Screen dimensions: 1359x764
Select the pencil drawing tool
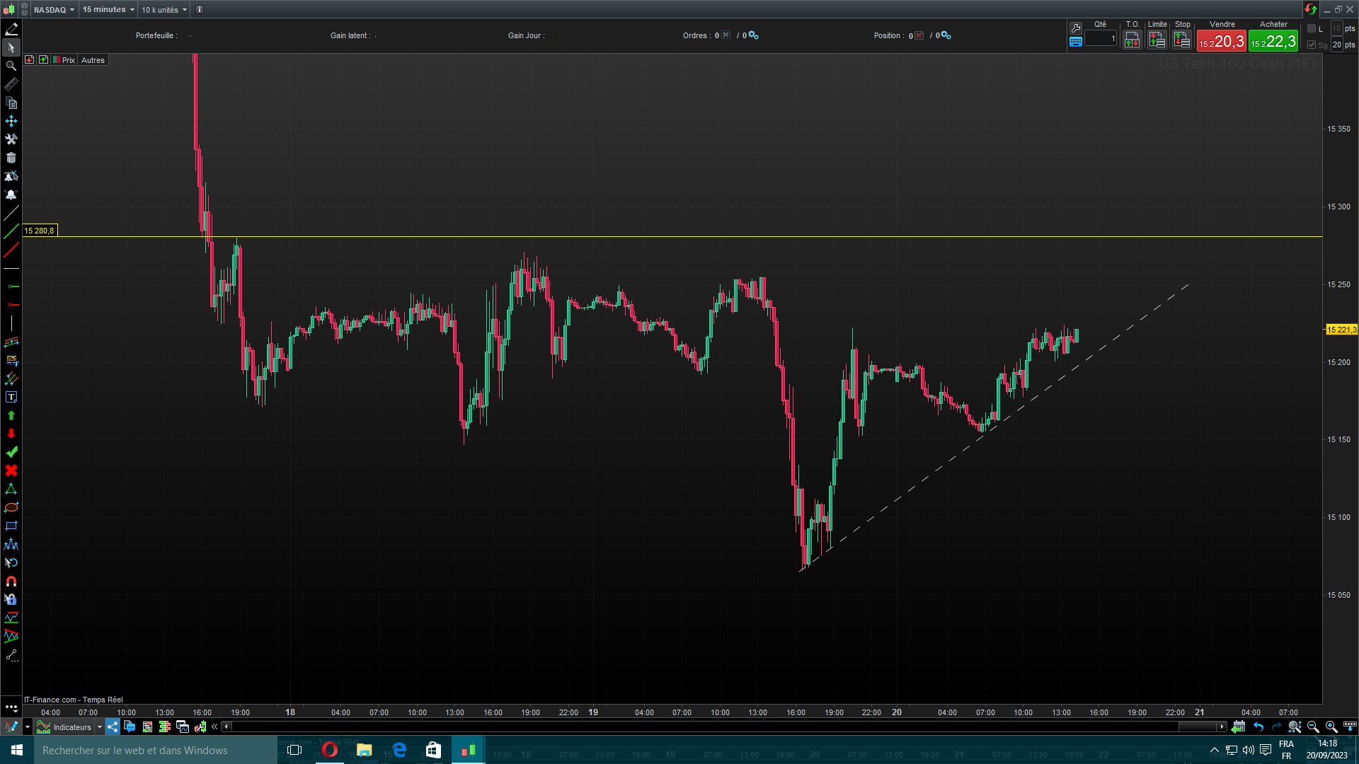pos(11,29)
